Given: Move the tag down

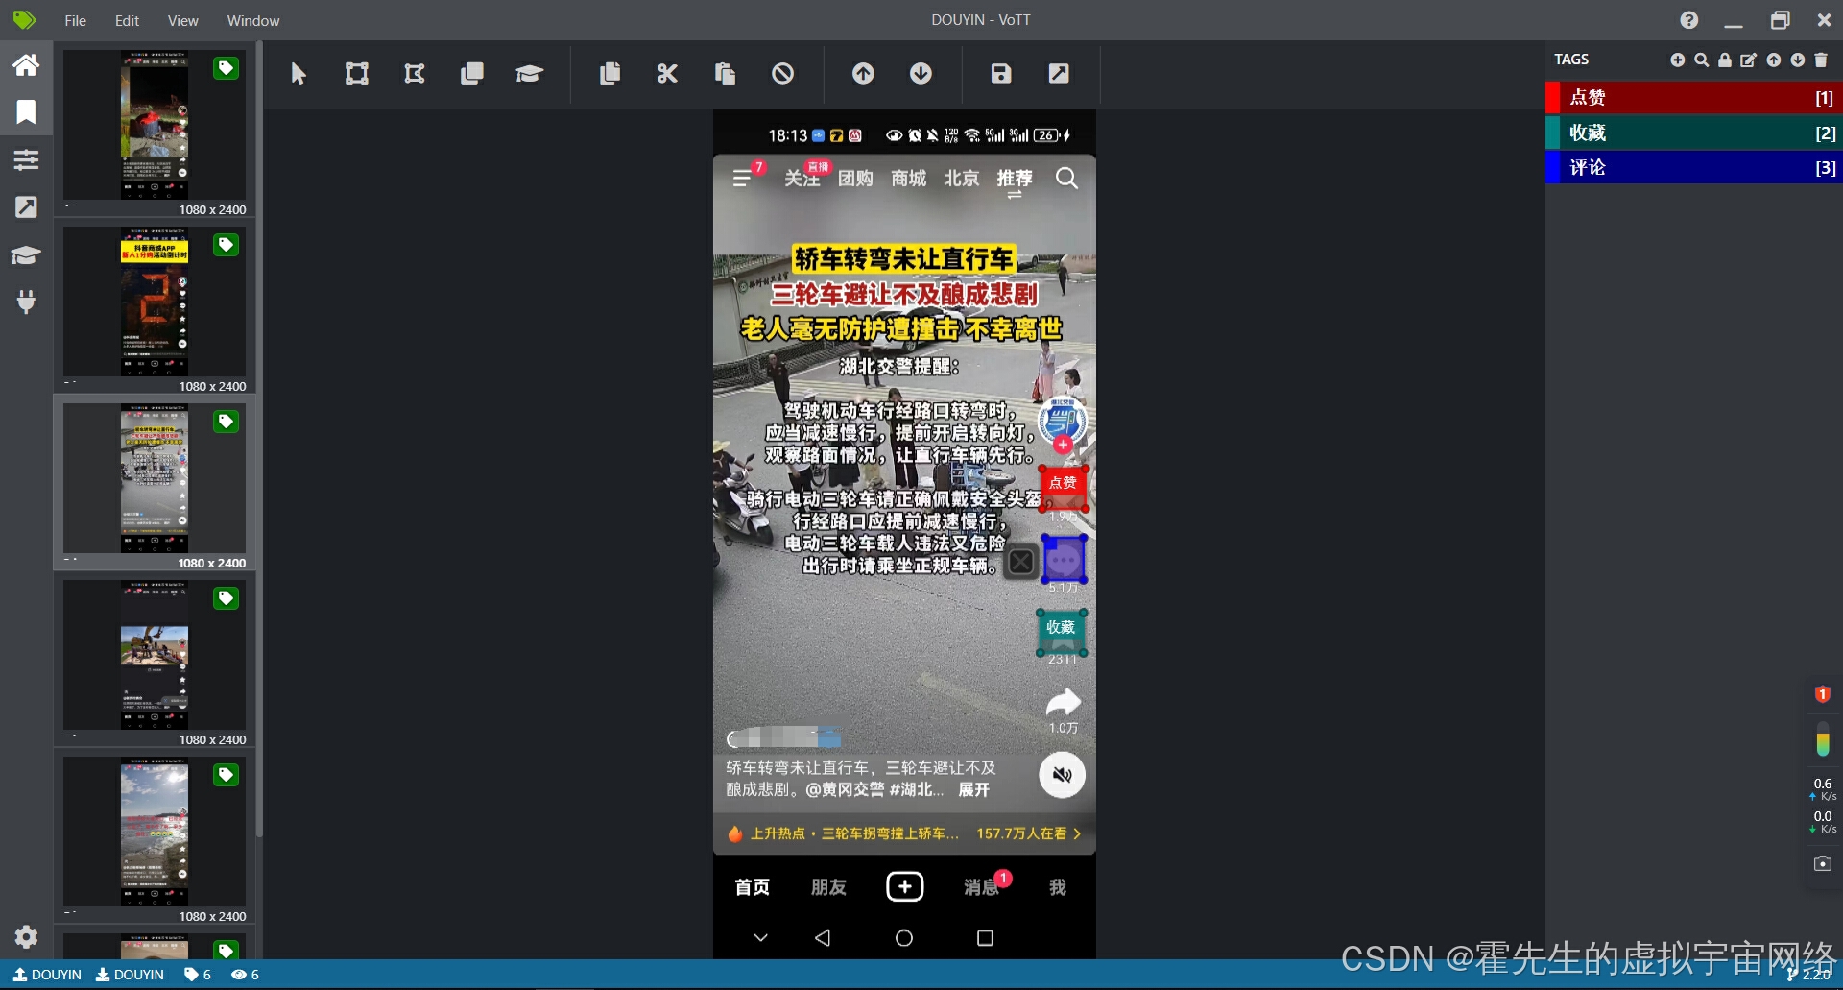Looking at the screenshot, I should tap(1798, 60).
